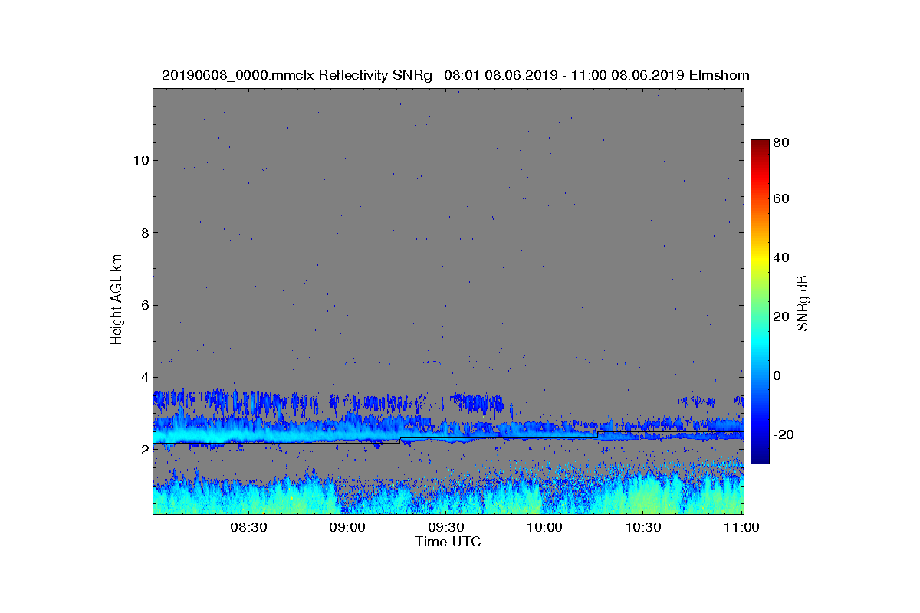920x613 pixels.
Task: Click the height tick label 10
Action: 140,160
